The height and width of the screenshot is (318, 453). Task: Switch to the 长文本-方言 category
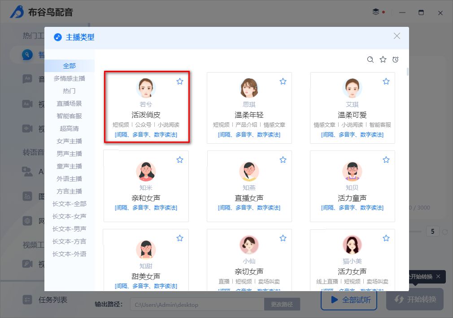(70, 241)
